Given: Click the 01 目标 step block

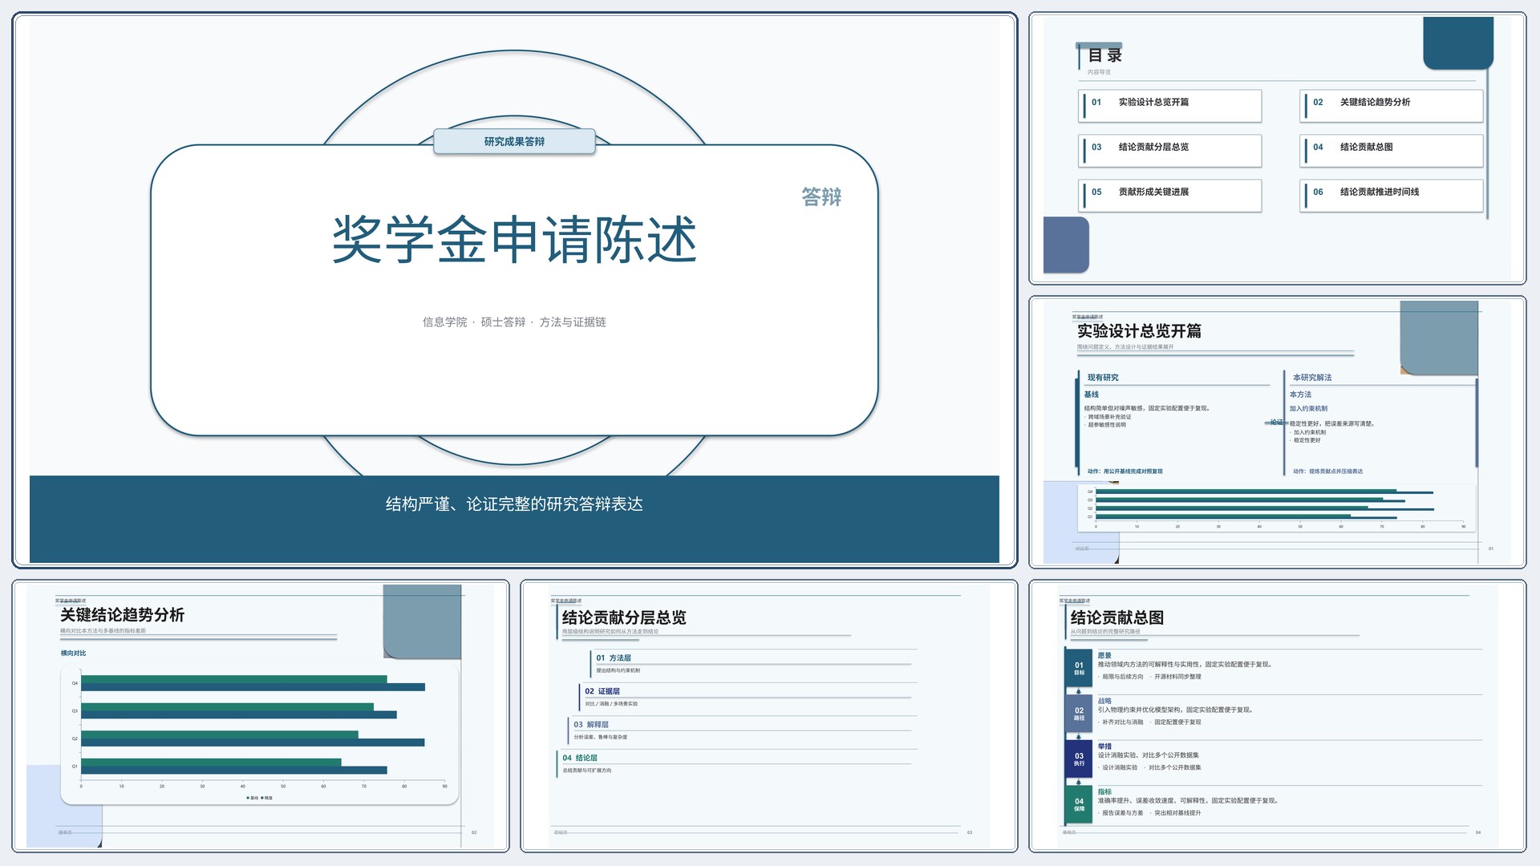Looking at the screenshot, I should pos(1079,668).
